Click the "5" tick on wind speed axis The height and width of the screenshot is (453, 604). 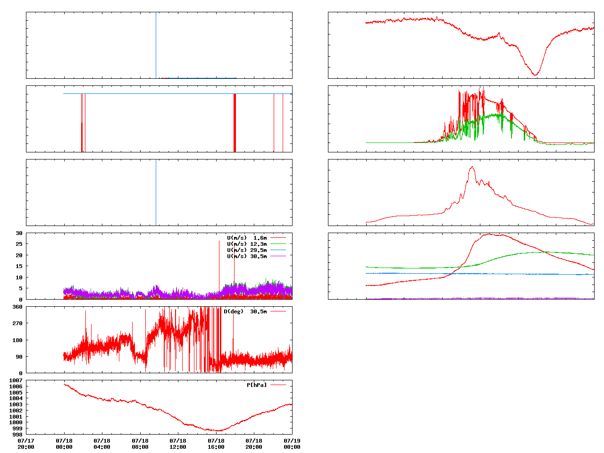point(21,288)
